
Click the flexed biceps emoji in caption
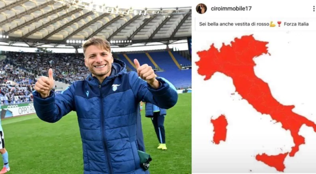(272, 24)
